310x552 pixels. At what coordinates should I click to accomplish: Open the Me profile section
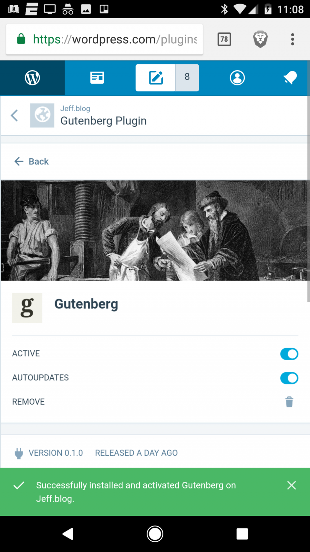pos(237,78)
